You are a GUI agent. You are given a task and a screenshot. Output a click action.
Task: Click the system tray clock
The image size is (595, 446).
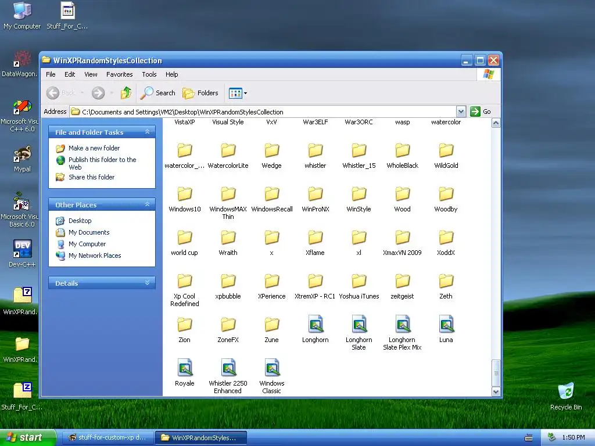(574, 437)
